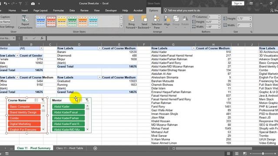Open the Developer tab

point(111,10)
